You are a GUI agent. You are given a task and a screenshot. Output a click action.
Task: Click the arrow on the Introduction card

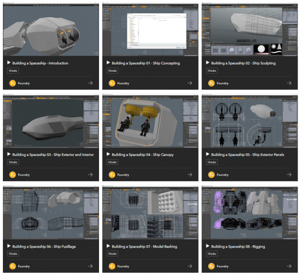90,83
